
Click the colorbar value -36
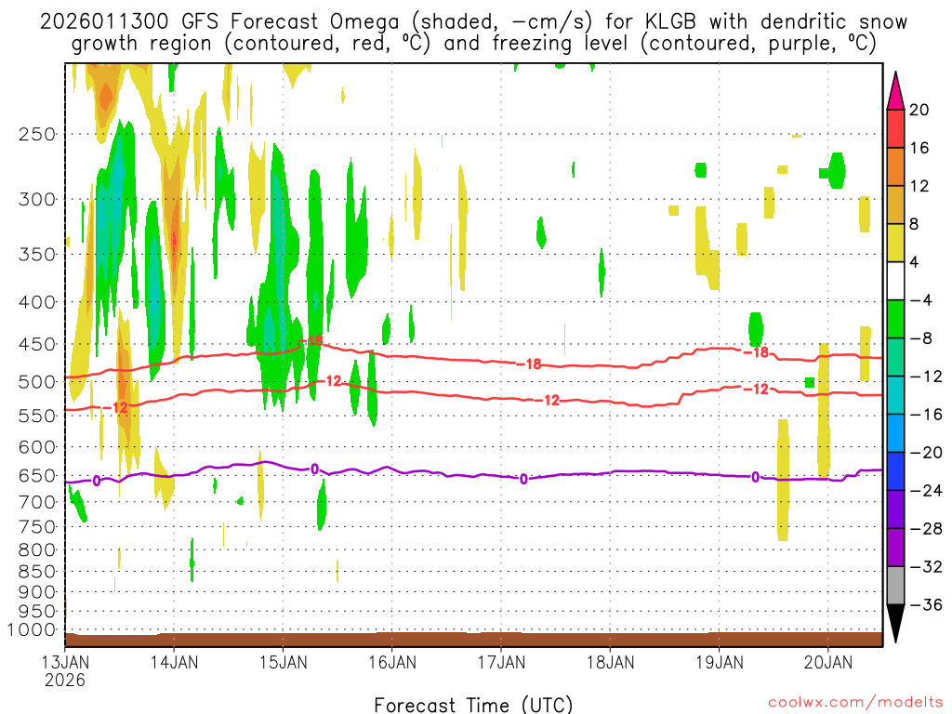coord(926,604)
